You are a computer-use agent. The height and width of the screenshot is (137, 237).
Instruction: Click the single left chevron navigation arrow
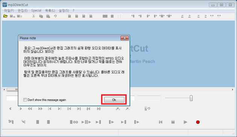[x=10, y=108]
